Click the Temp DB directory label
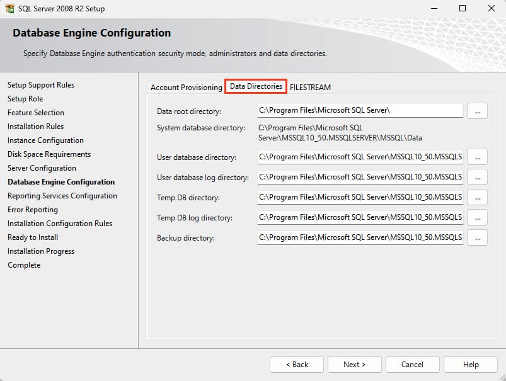506x381 pixels. 188,198
